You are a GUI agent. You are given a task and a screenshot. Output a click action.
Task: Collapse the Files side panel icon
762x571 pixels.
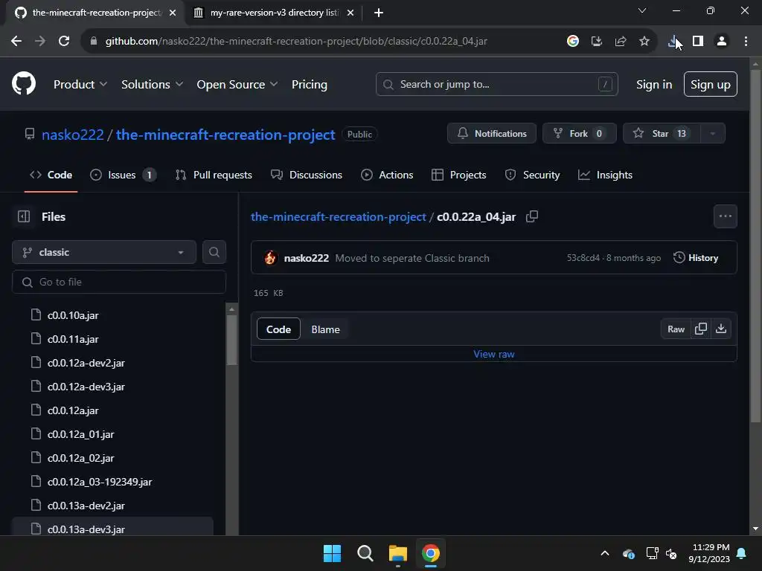click(x=24, y=216)
